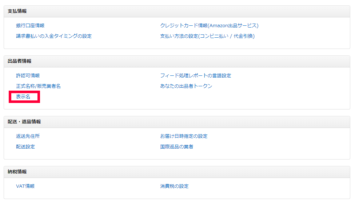View あなたの出品者トークン
The image size is (355, 203).
(186, 86)
